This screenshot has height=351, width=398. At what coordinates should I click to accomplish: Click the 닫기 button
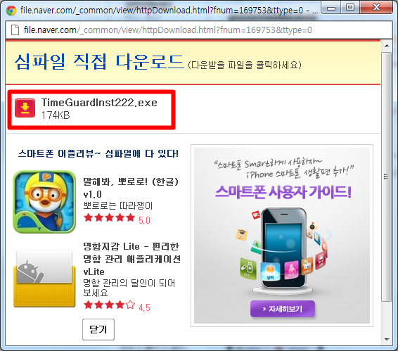tap(98, 329)
